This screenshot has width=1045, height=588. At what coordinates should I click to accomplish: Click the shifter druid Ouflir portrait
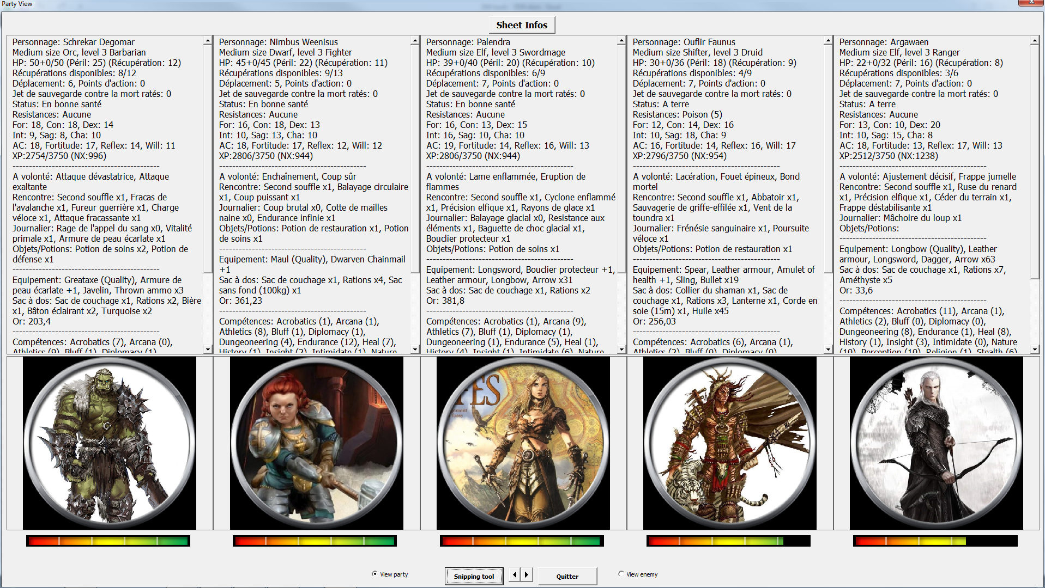tap(730, 443)
